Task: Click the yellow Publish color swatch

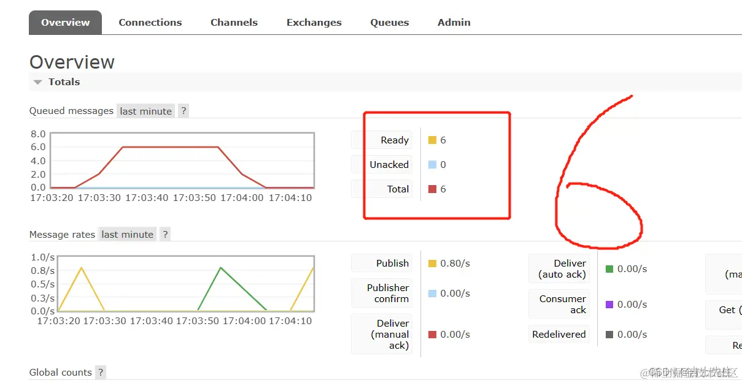Action: pyautogui.click(x=432, y=263)
